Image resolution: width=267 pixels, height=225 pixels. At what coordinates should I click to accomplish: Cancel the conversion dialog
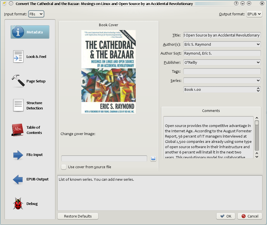click(249, 216)
